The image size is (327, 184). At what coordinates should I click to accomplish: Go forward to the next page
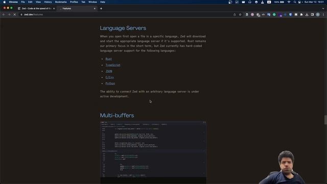point(9,15)
